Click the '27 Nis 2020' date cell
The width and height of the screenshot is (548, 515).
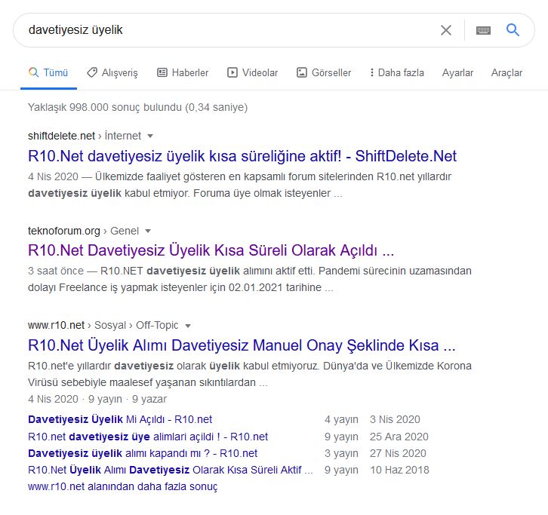click(398, 453)
